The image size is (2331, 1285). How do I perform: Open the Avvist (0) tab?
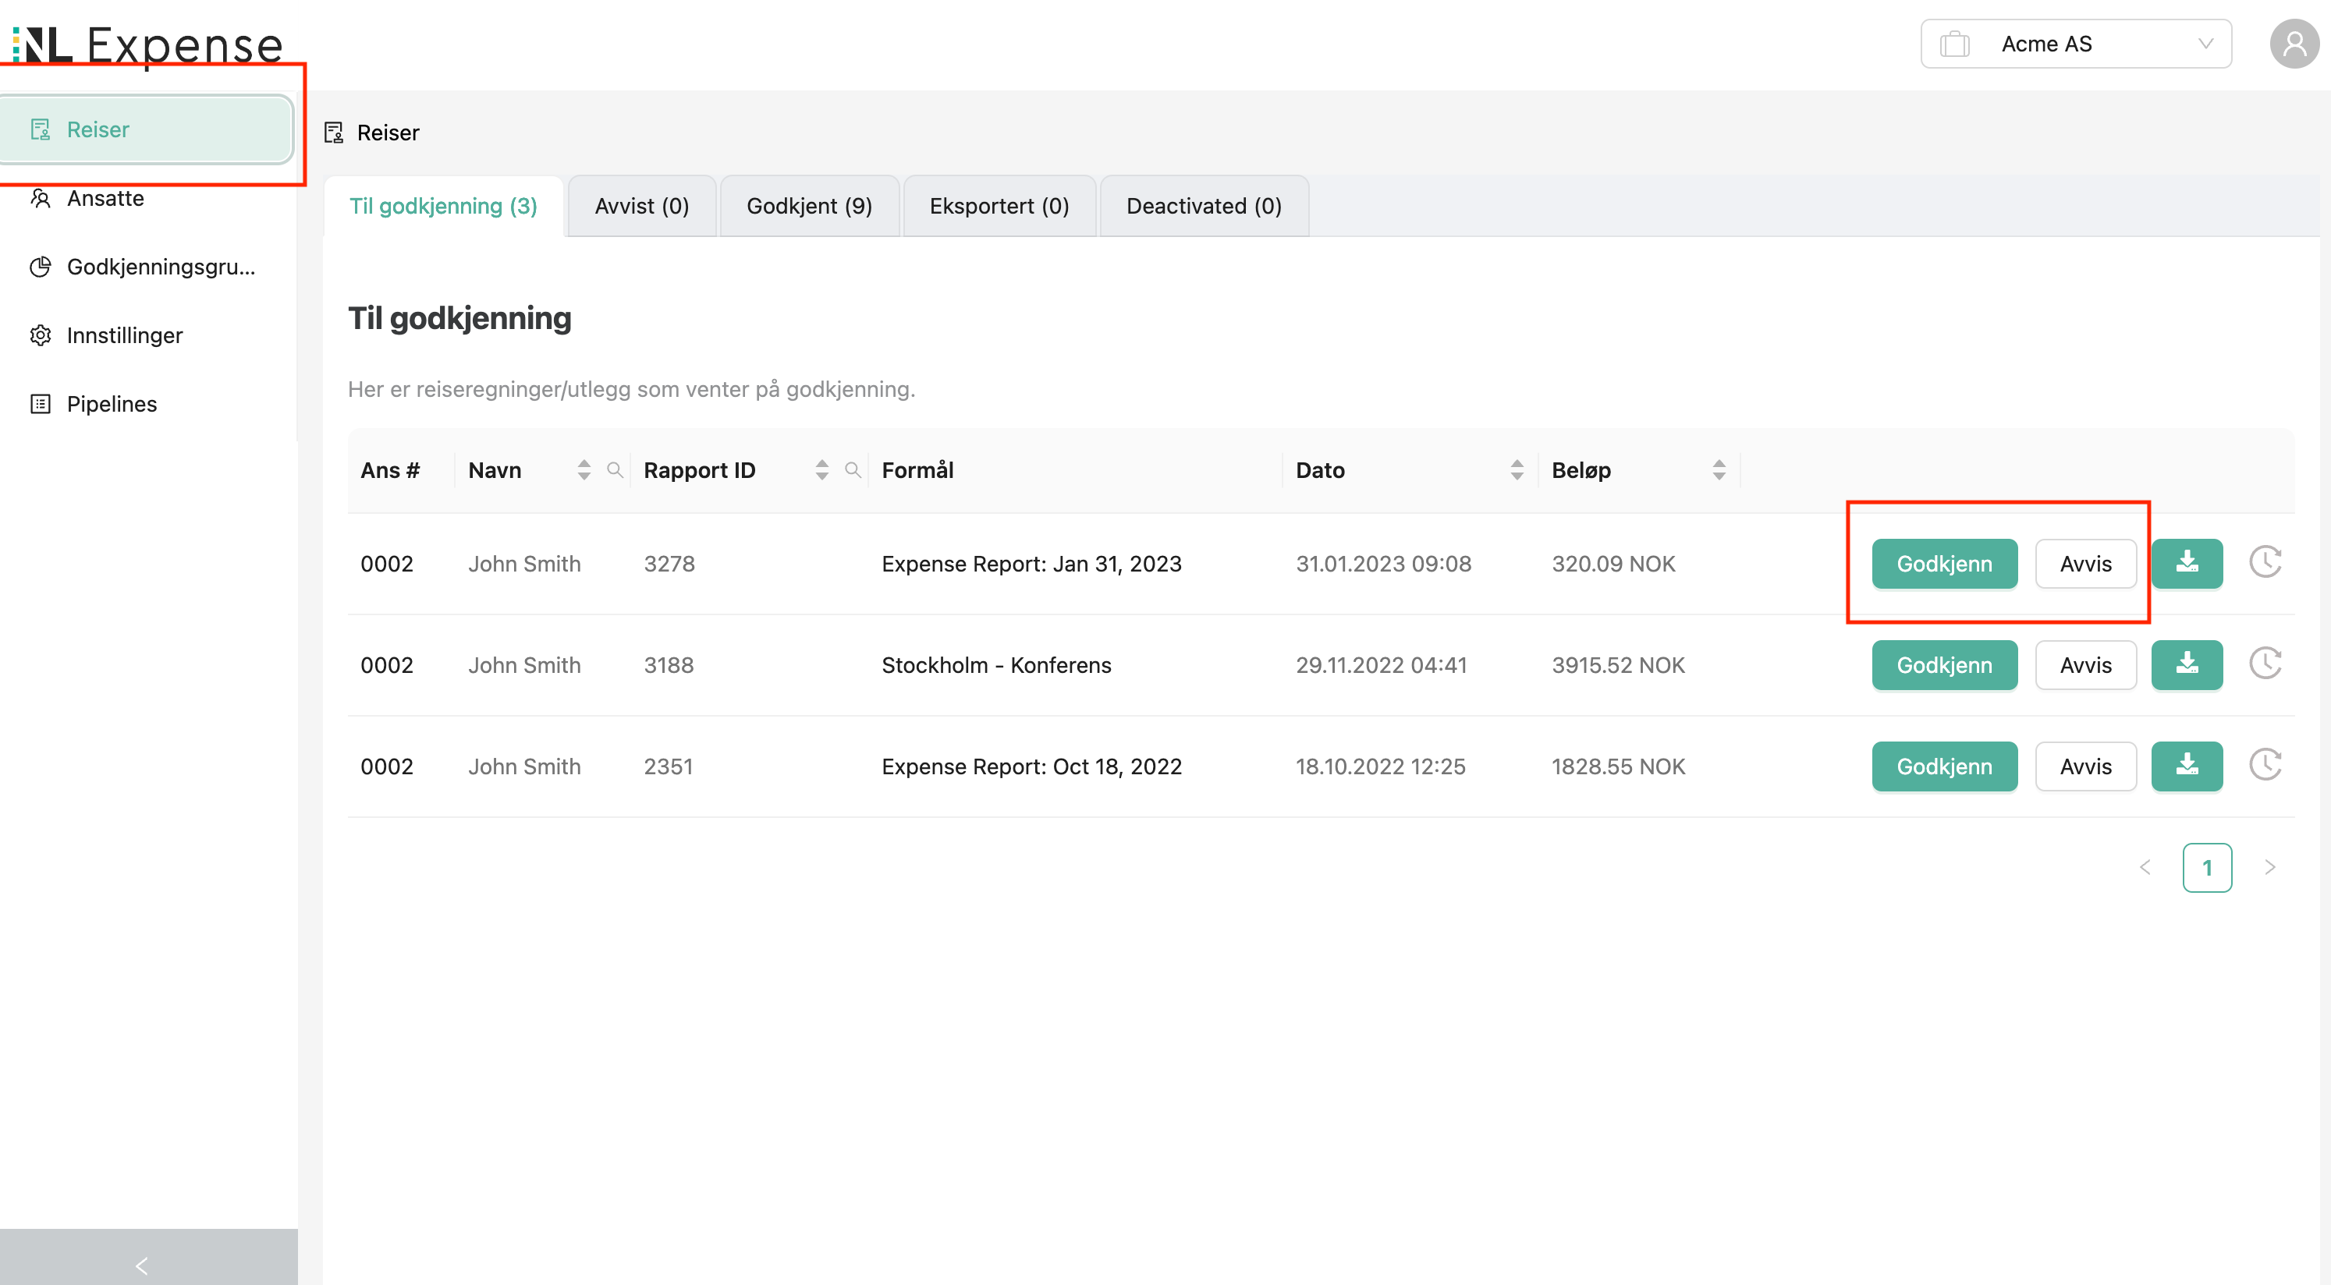(x=641, y=206)
